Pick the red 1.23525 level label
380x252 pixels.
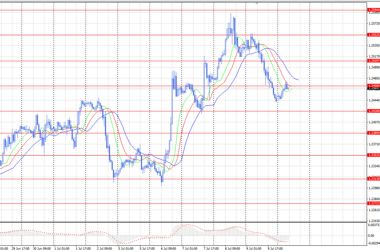pyautogui.click(x=374, y=155)
